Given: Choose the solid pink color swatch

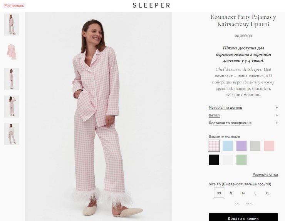Looking at the screenshot, I should tap(269, 146).
